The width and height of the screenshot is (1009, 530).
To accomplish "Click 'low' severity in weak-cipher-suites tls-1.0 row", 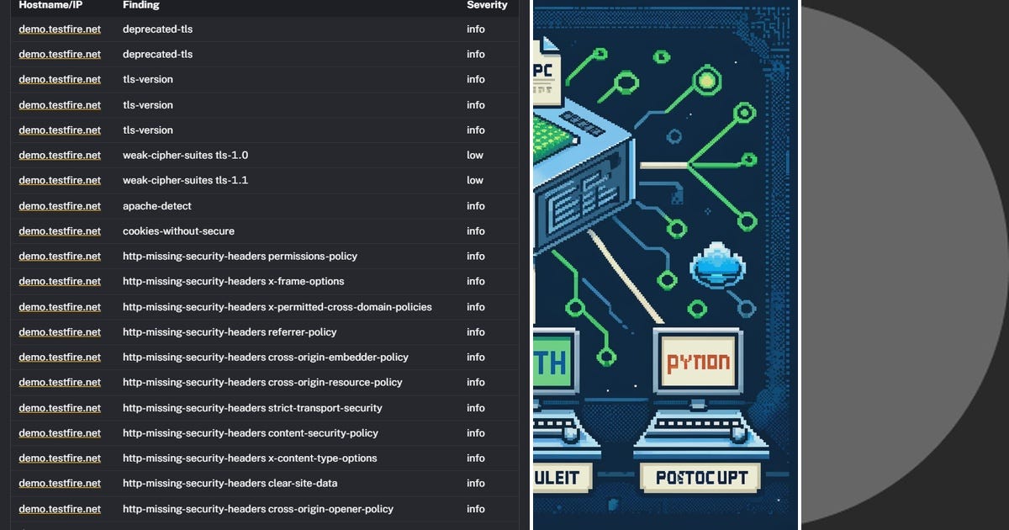I will point(475,155).
